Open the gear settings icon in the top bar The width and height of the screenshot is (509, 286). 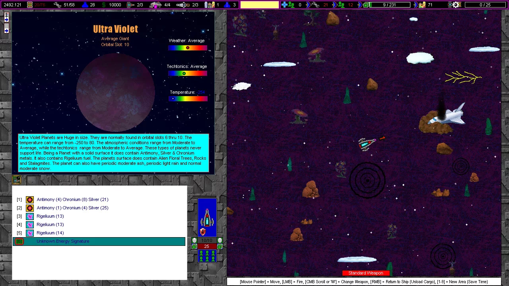(x=456, y=5)
